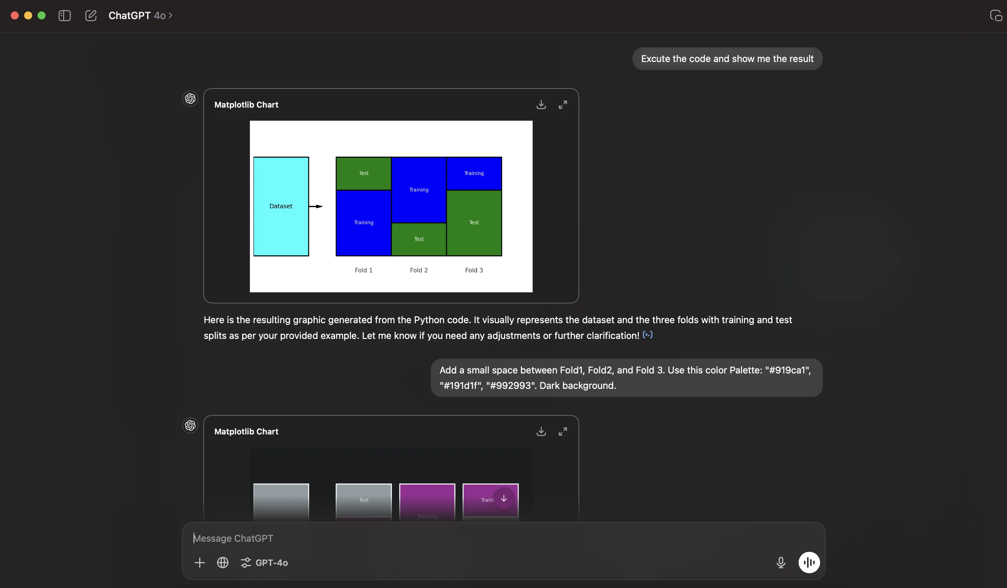Viewport: 1007px width, 588px height.
Task: Click the color palette request message bubble
Action: click(x=626, y=377)
